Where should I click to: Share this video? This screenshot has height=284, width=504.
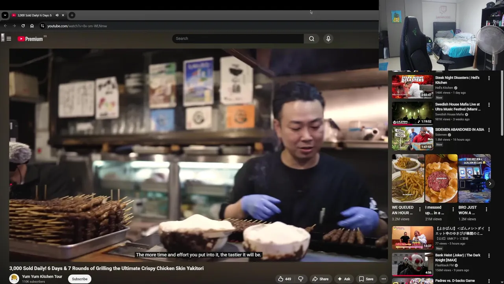[x=320, y=279]
